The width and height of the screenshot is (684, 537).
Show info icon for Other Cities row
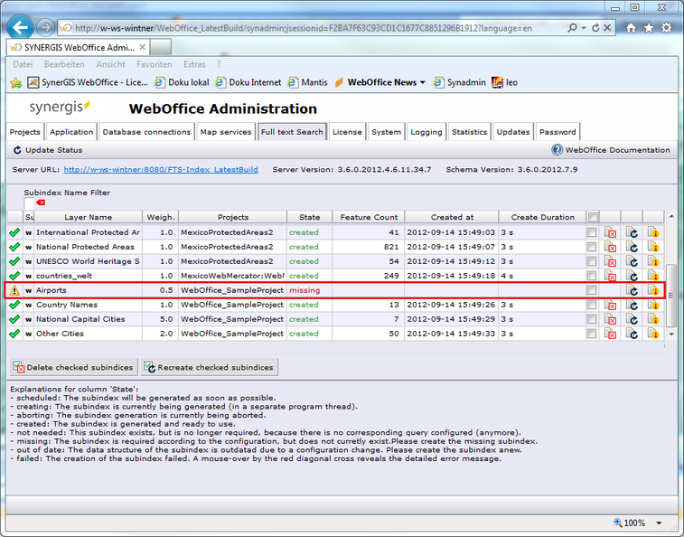(653, 334)
